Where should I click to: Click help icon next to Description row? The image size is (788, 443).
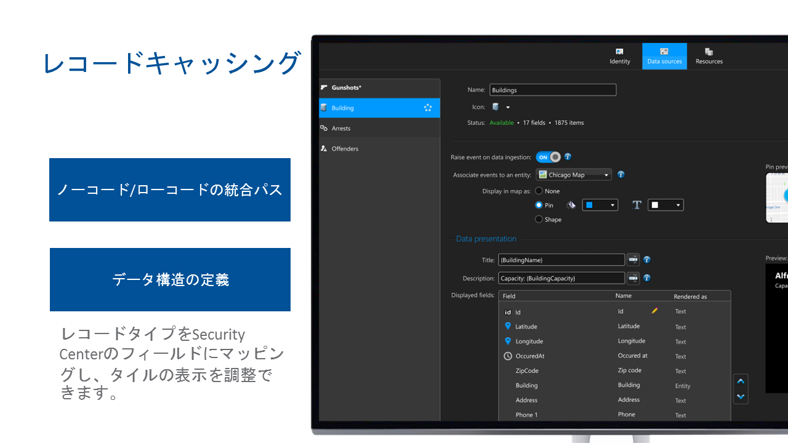[x=647, y=278]
